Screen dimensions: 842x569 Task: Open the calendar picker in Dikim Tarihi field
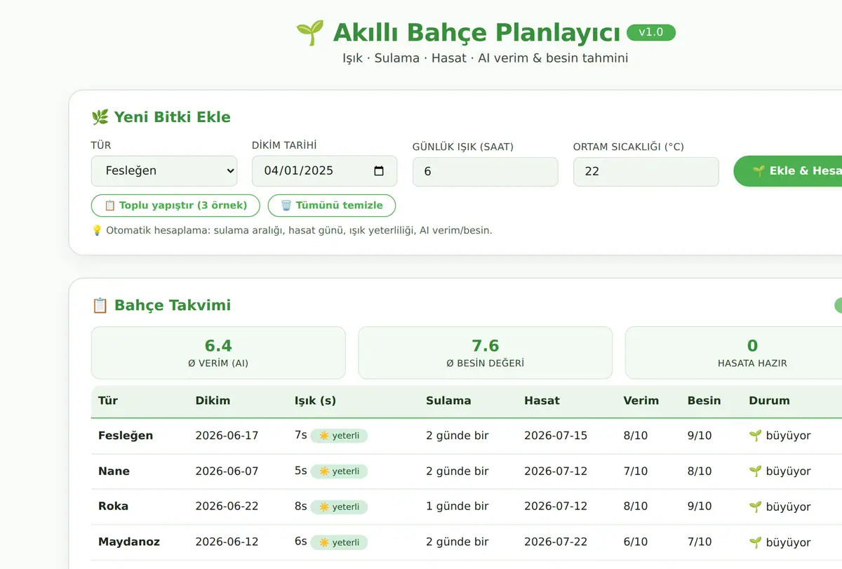[x=379, y=171]
